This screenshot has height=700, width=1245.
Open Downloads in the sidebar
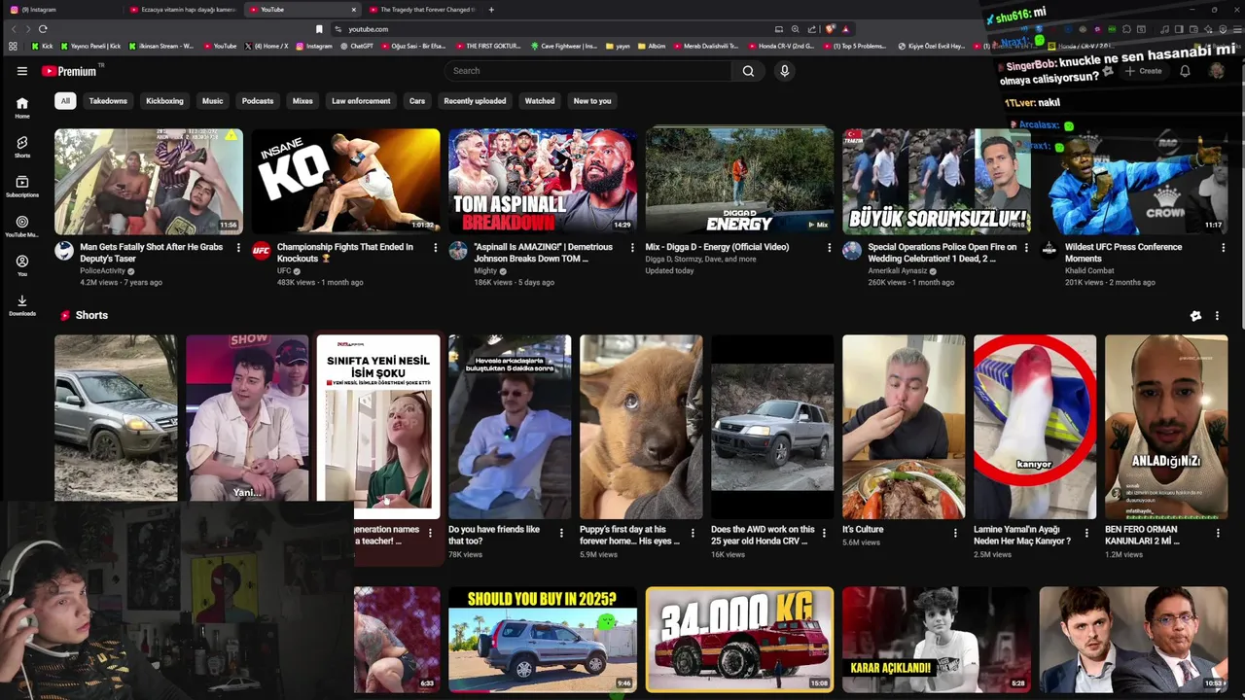pyautogui.click(x=22, y=306)
